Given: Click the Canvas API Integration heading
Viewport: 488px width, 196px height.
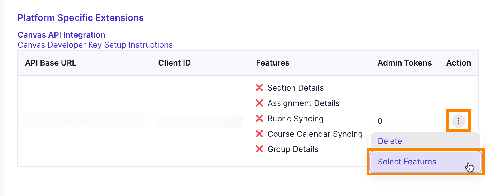Looking at the screenshot, I should coord(62,35).
